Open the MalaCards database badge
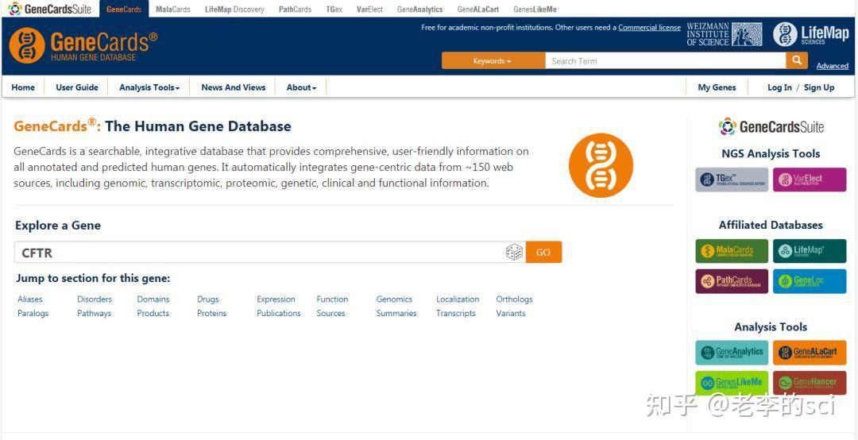The height and width of the screenshot is (440, 858). coord(732,251)
